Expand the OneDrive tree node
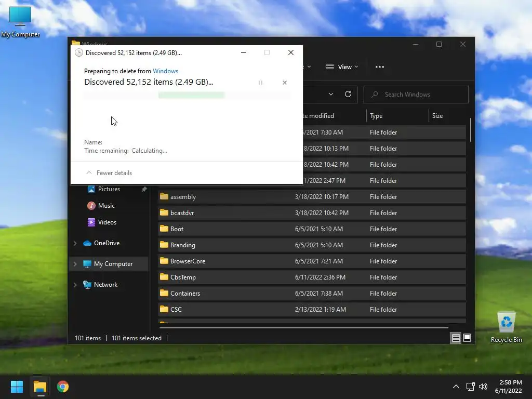 pos(75,243)
